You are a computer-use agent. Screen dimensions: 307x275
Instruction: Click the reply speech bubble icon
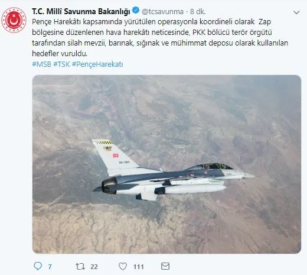38,266
